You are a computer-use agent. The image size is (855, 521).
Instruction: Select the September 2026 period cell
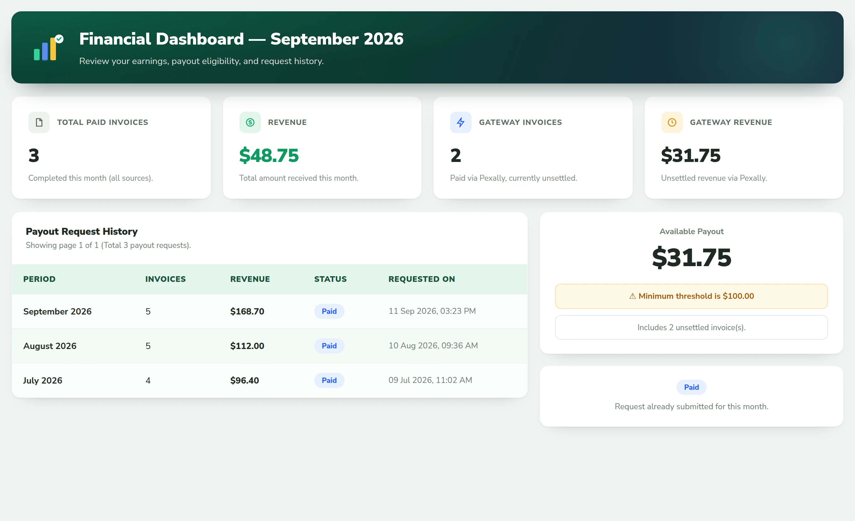pos(57,311)
